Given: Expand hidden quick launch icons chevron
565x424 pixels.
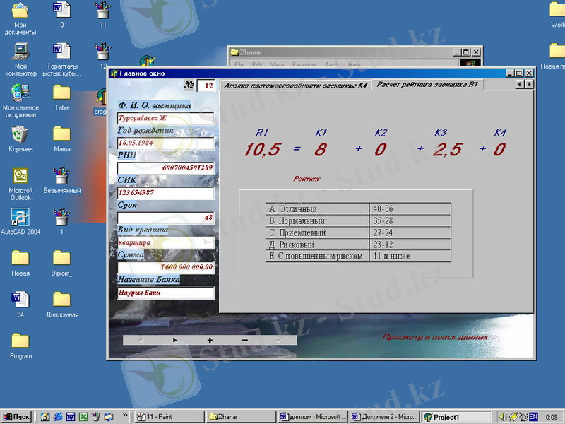Looking at the screenshot, I should tap(126, 416).
